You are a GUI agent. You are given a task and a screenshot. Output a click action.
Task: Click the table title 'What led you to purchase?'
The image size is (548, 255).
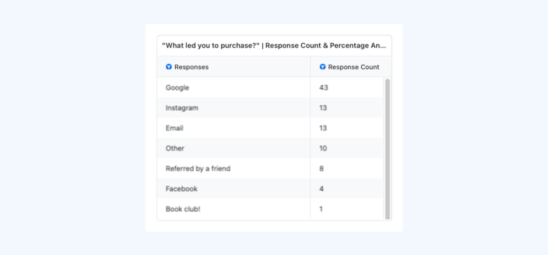point(274,46)
